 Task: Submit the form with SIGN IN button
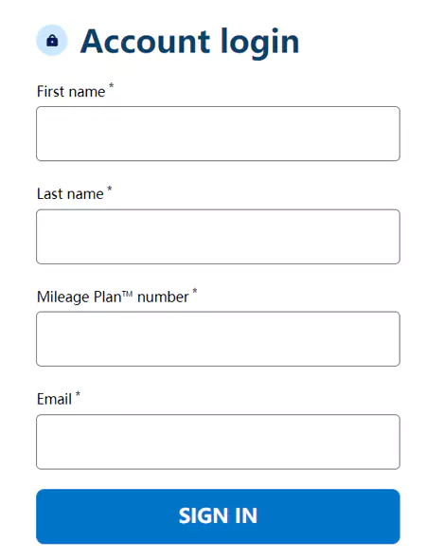218,516
